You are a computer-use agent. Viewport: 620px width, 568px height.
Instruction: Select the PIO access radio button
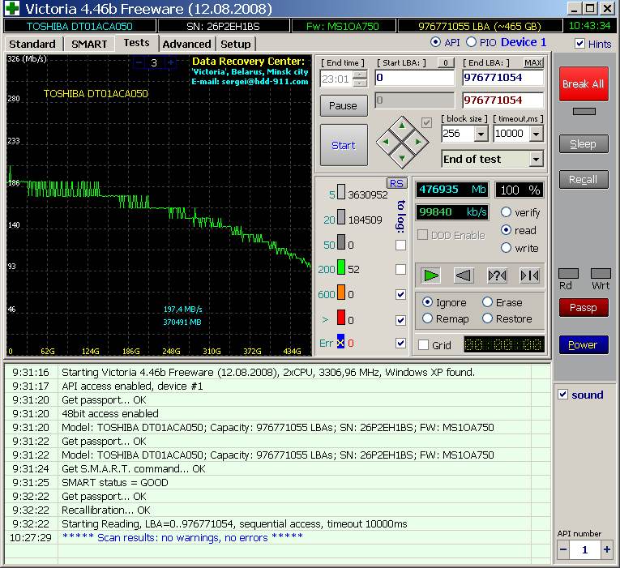471,42
